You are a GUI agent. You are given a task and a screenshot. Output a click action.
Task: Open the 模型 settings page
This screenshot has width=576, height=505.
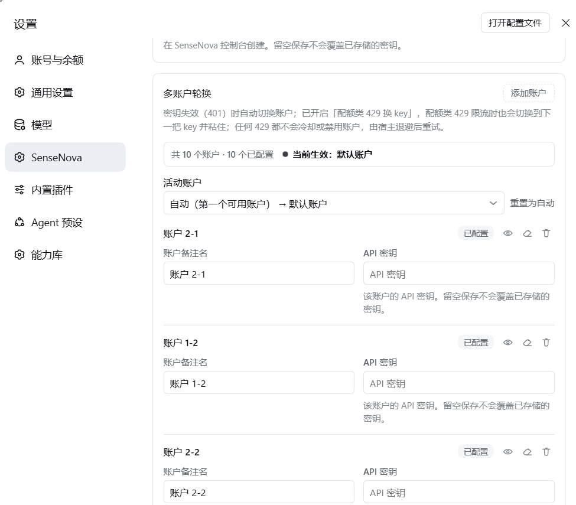pos(65,125)
